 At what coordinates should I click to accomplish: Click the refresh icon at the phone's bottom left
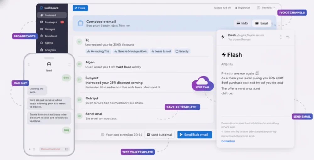[x=34, y=149]
